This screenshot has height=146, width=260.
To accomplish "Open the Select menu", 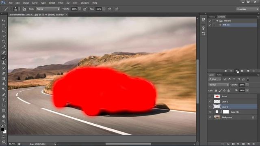I will (x=52, y=3).
